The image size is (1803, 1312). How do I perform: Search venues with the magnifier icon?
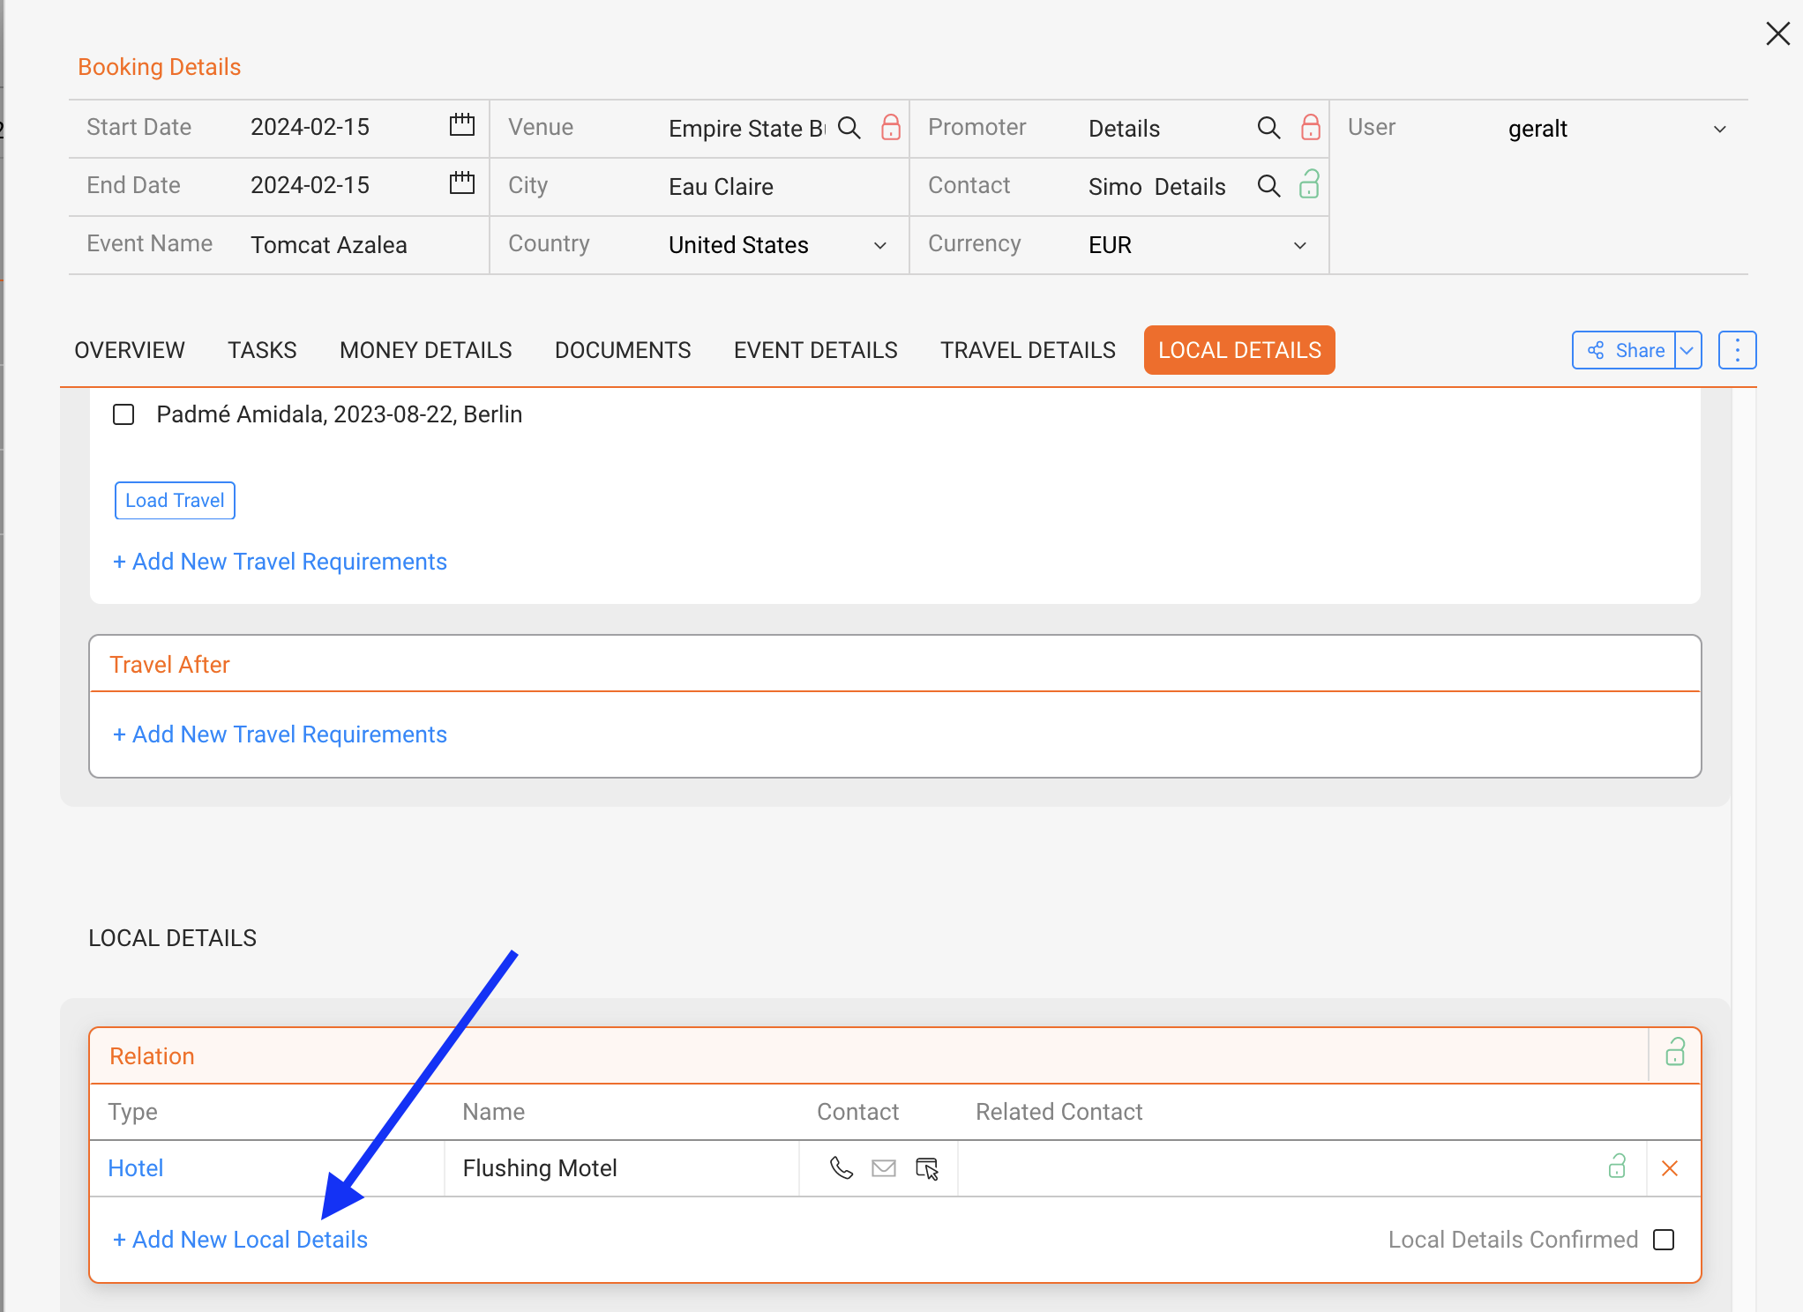click(849, 128)
